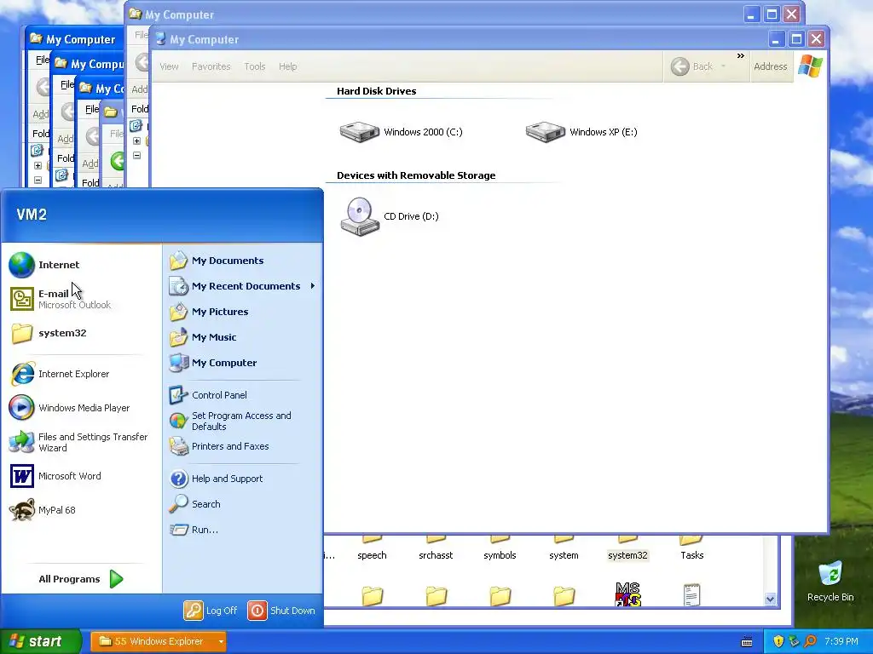This screenshot has width=873, height=654.
Task: Open My Music in Start menu
Action: [x=203, y=337]
